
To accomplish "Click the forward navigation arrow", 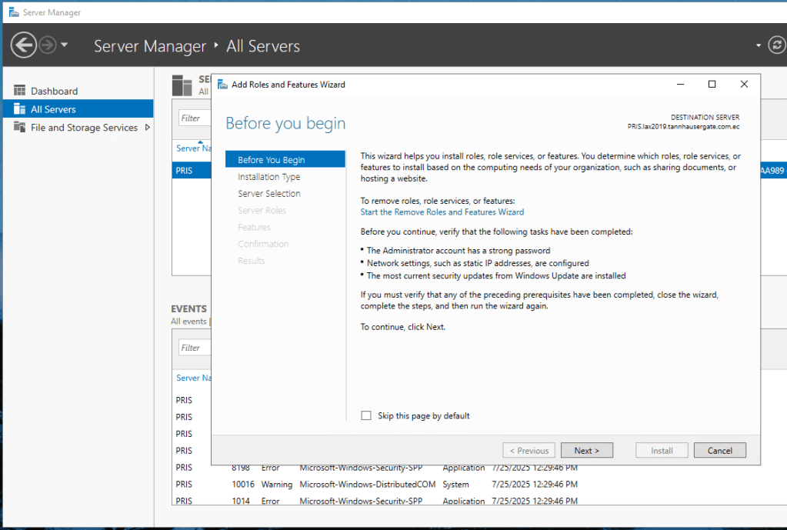I will (x=48, y=45).
